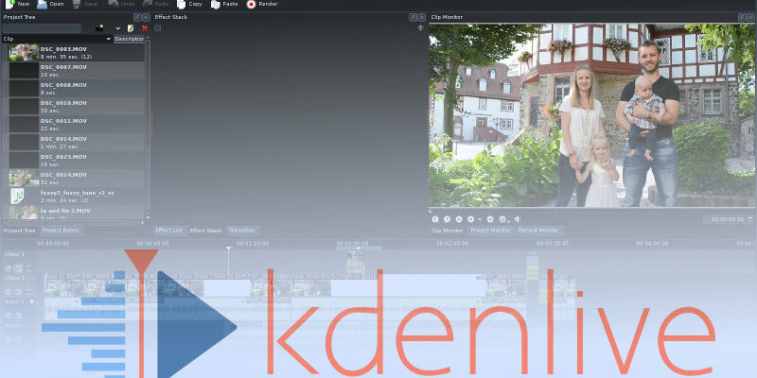The width and height of the screenshot is (757, 378).
Task: Toggle the first Video 1 track header button
Action: 8,268
